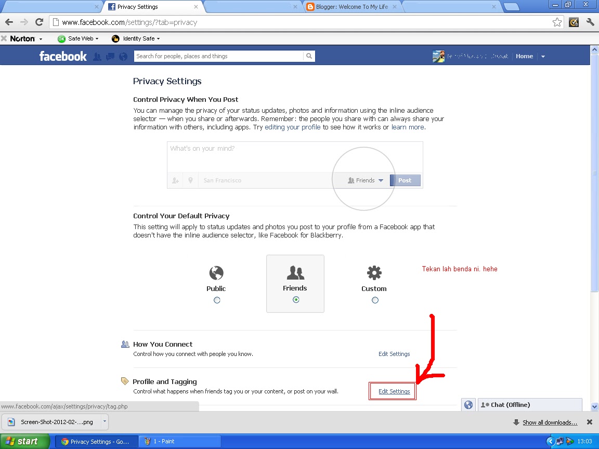
Task: Close the Norton toolbar with the X
Action: [x=4, y=38]
